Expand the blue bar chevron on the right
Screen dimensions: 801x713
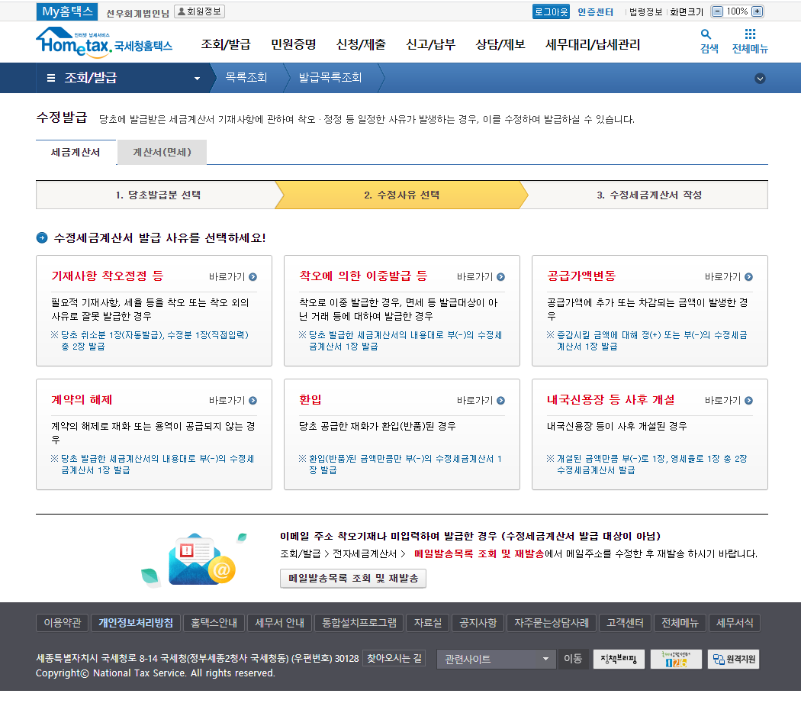point(760,78)
